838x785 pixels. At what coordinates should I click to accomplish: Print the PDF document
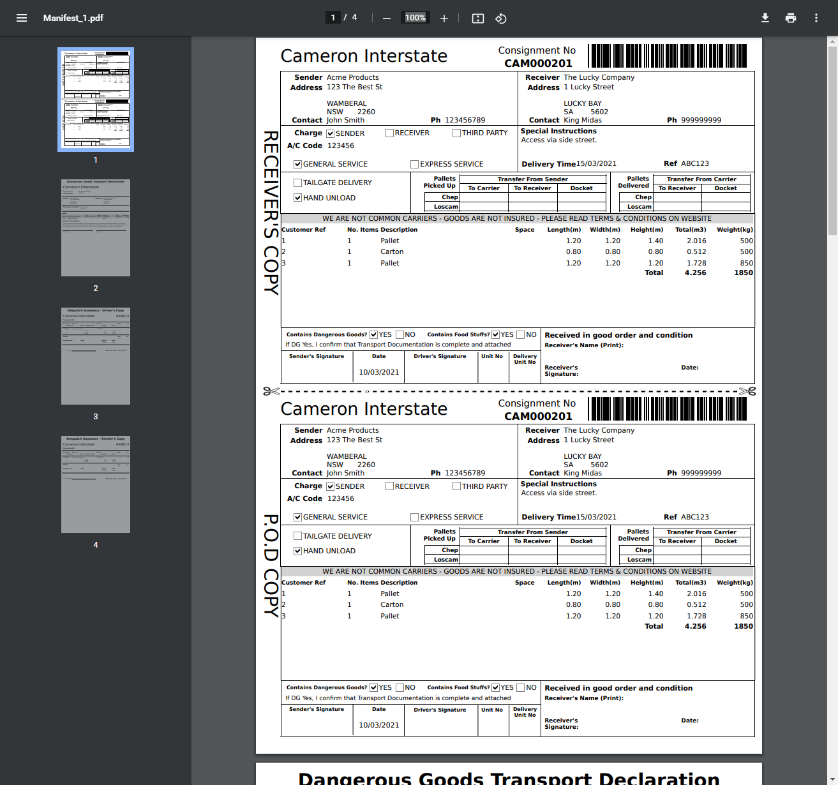791,18
